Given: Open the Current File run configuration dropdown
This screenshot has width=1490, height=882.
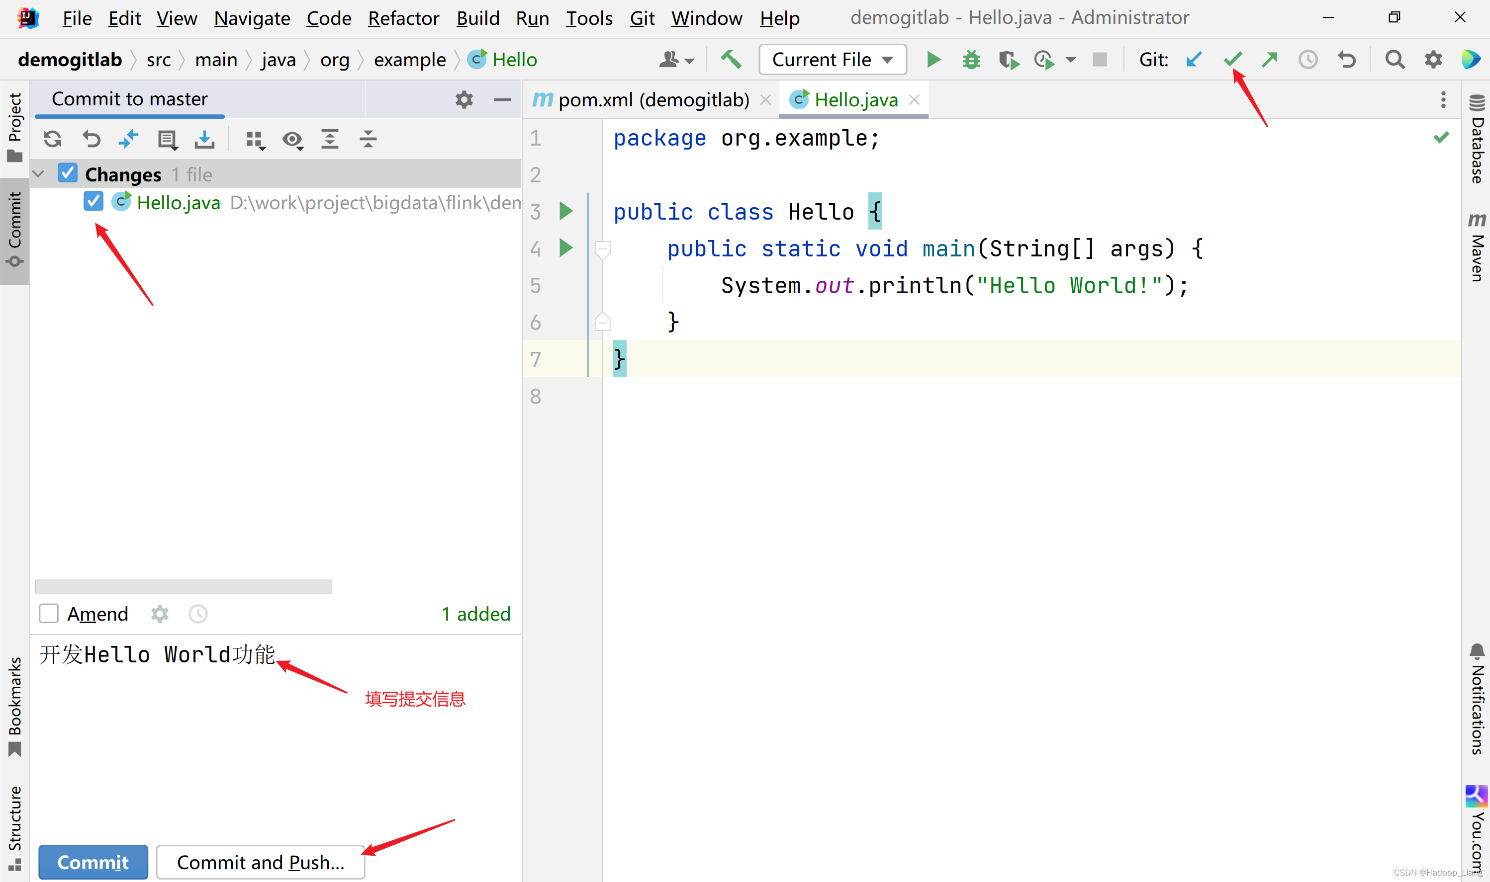Looking at the screenshot, I should click(832, 60).
